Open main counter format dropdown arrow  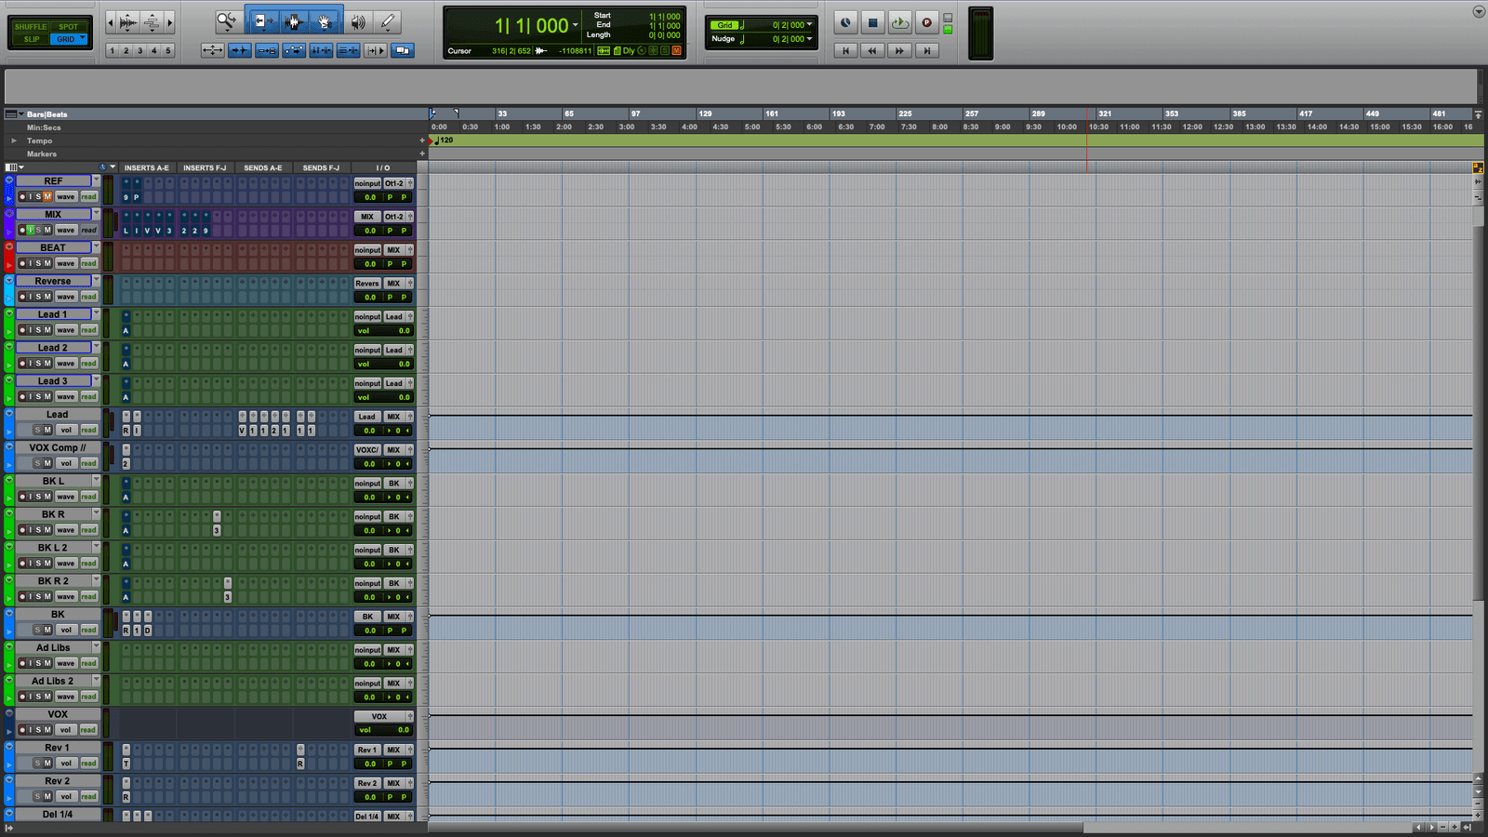point(576,25)
